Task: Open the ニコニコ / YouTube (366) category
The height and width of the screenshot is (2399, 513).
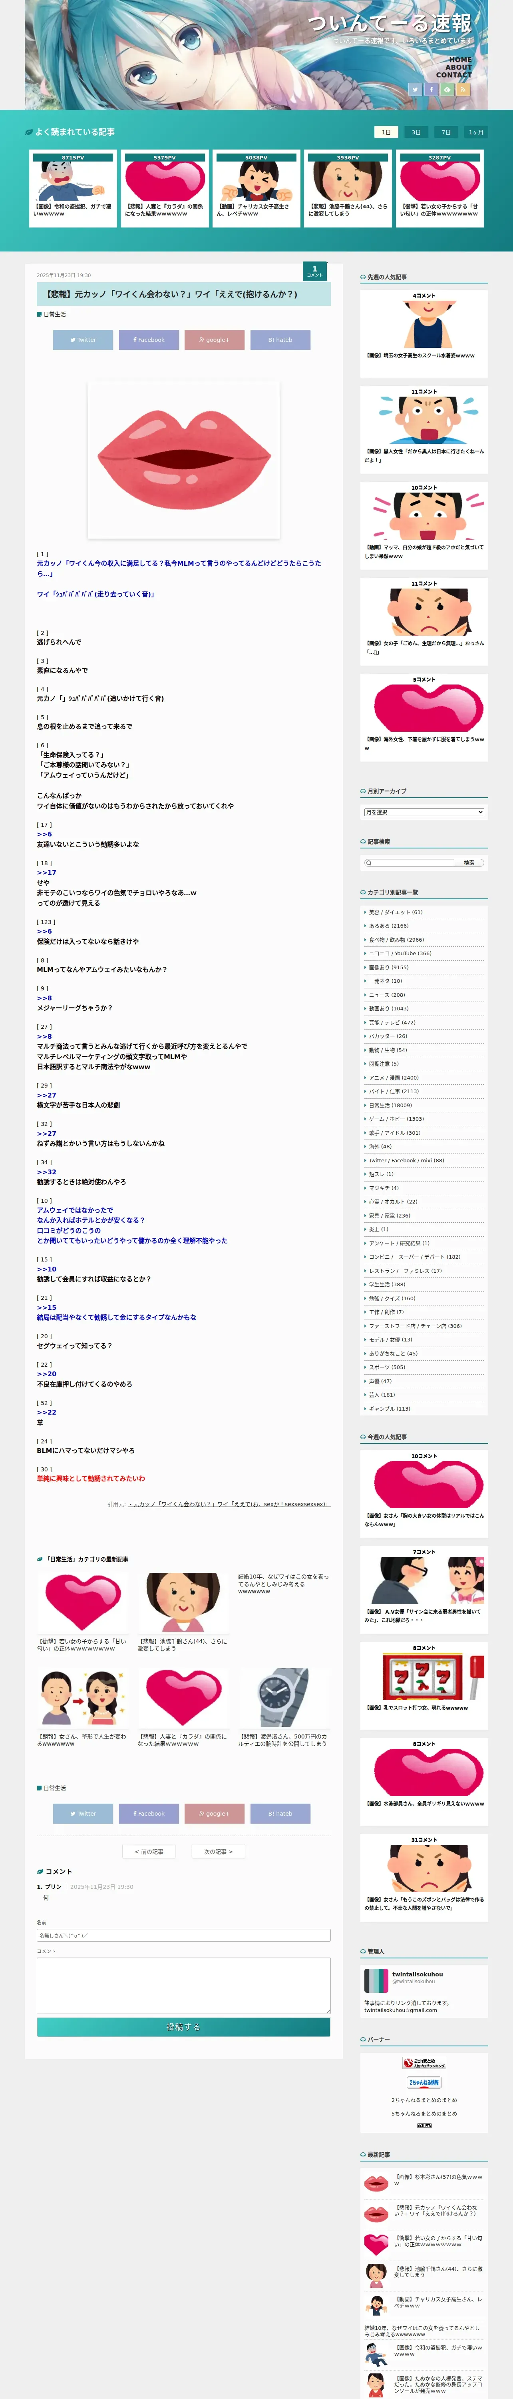Action: click(x=400, y=954)
